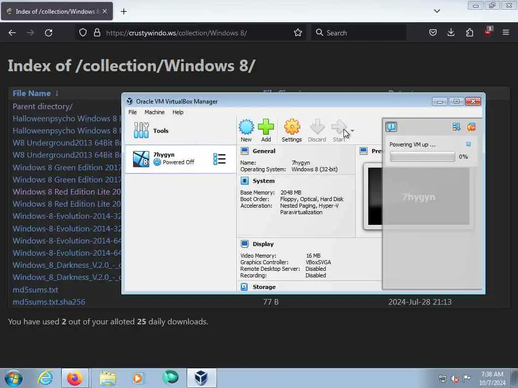
Task: Click the Add VM green plus icon
Action: (x=266, y=130)
